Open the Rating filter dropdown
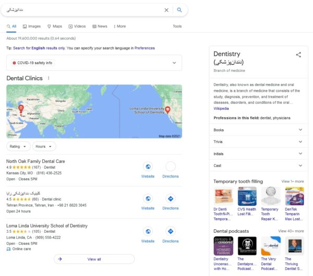This screenshot has height=276, width=313. [18, 146]
